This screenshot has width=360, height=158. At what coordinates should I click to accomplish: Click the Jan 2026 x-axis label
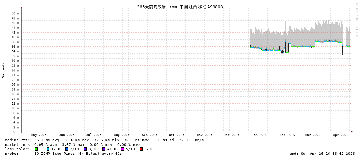click(259, 135)
